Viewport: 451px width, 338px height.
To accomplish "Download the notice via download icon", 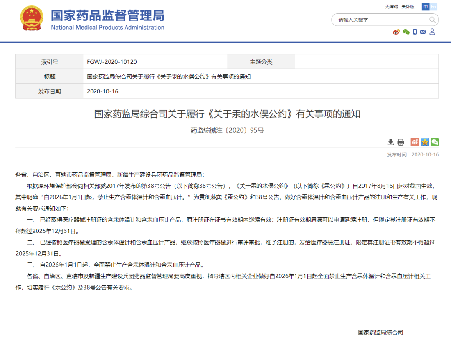I will [390, 142].
